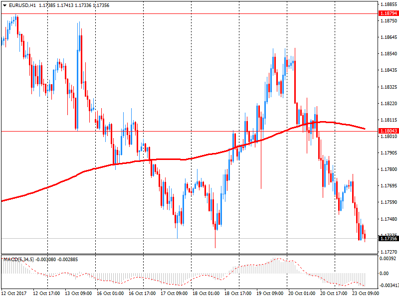The height and width of the screenshot is (299, 399).
Task: Click the 19 Oct 09:00 time label
Action: pyautogui.click(x=270, y=294)
